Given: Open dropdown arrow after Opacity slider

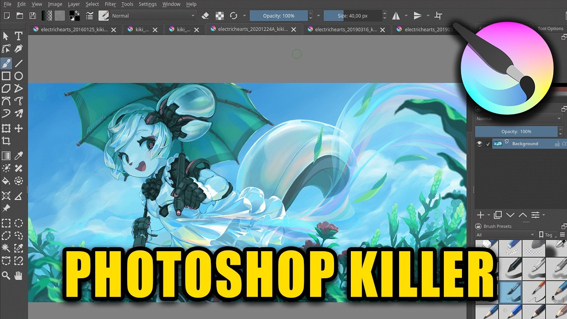Looking at the screenshot, I should point(318,16).
